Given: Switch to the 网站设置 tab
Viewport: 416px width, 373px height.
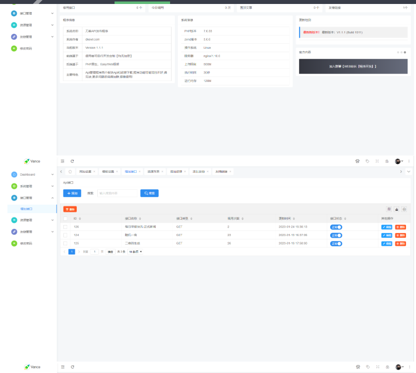Looking at the screenshot, I should coord(85,171).
